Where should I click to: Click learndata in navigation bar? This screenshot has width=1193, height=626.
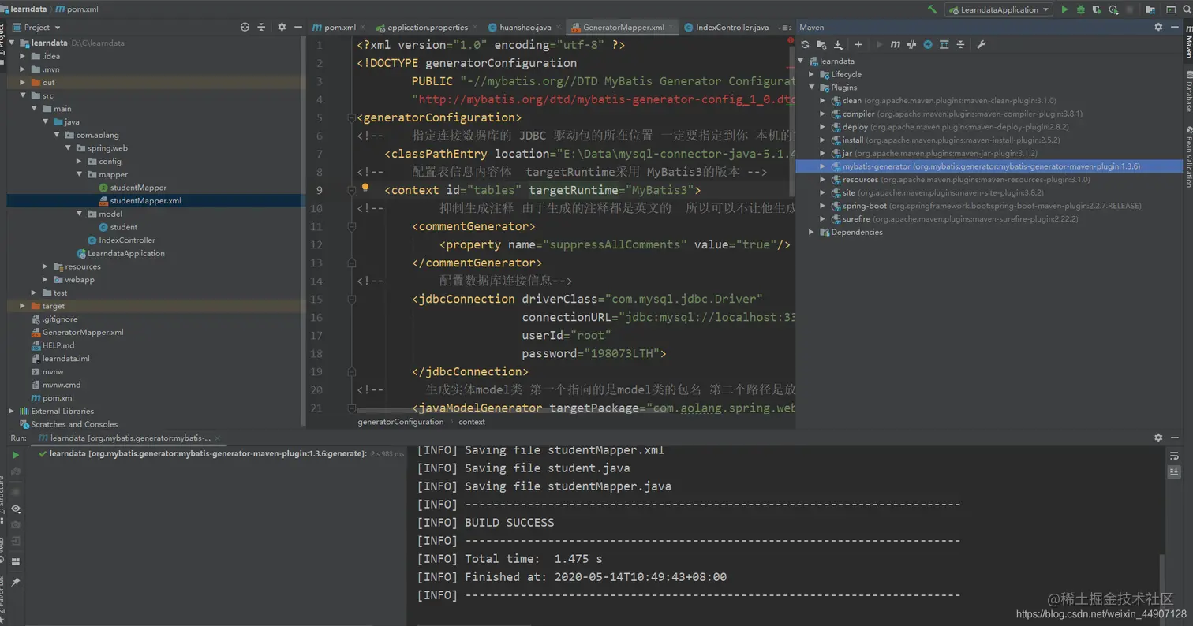pos(28,9)
